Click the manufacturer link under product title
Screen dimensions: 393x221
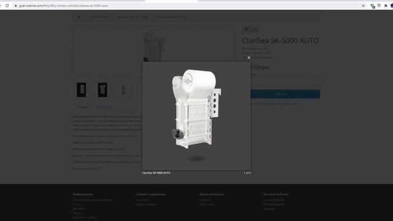point(265,49)
